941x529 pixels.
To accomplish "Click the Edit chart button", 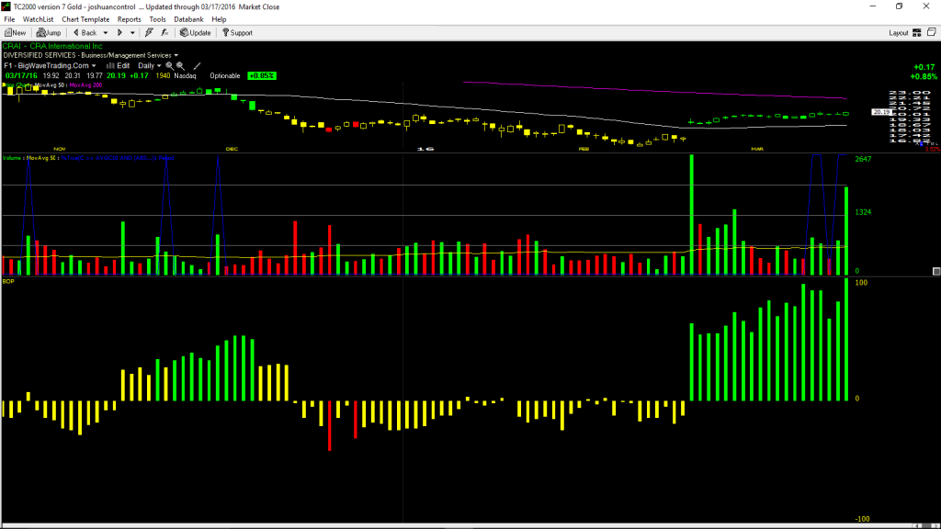I will point(119,66).
